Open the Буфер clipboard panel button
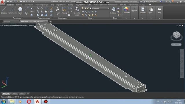This screenshot has width=185, height=104. 151,10
